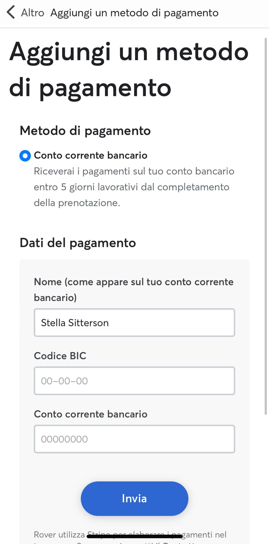Focus the Codice BIC input field
This screenshot has height=544, width=269.
click(x=134, y=381)
